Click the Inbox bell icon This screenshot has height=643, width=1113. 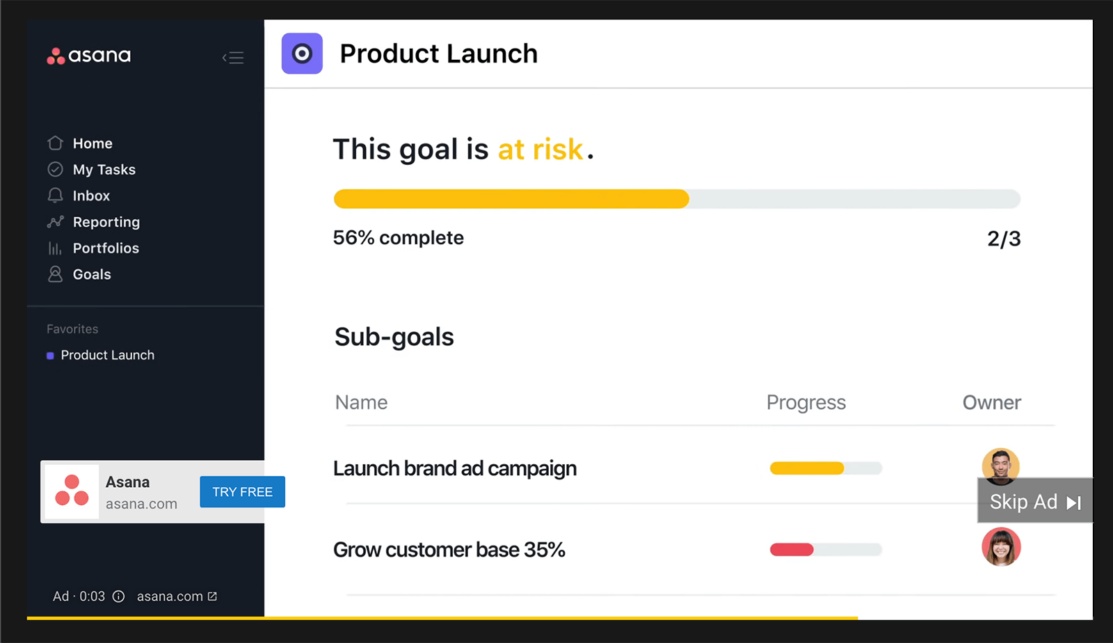(x=55, y=196)
